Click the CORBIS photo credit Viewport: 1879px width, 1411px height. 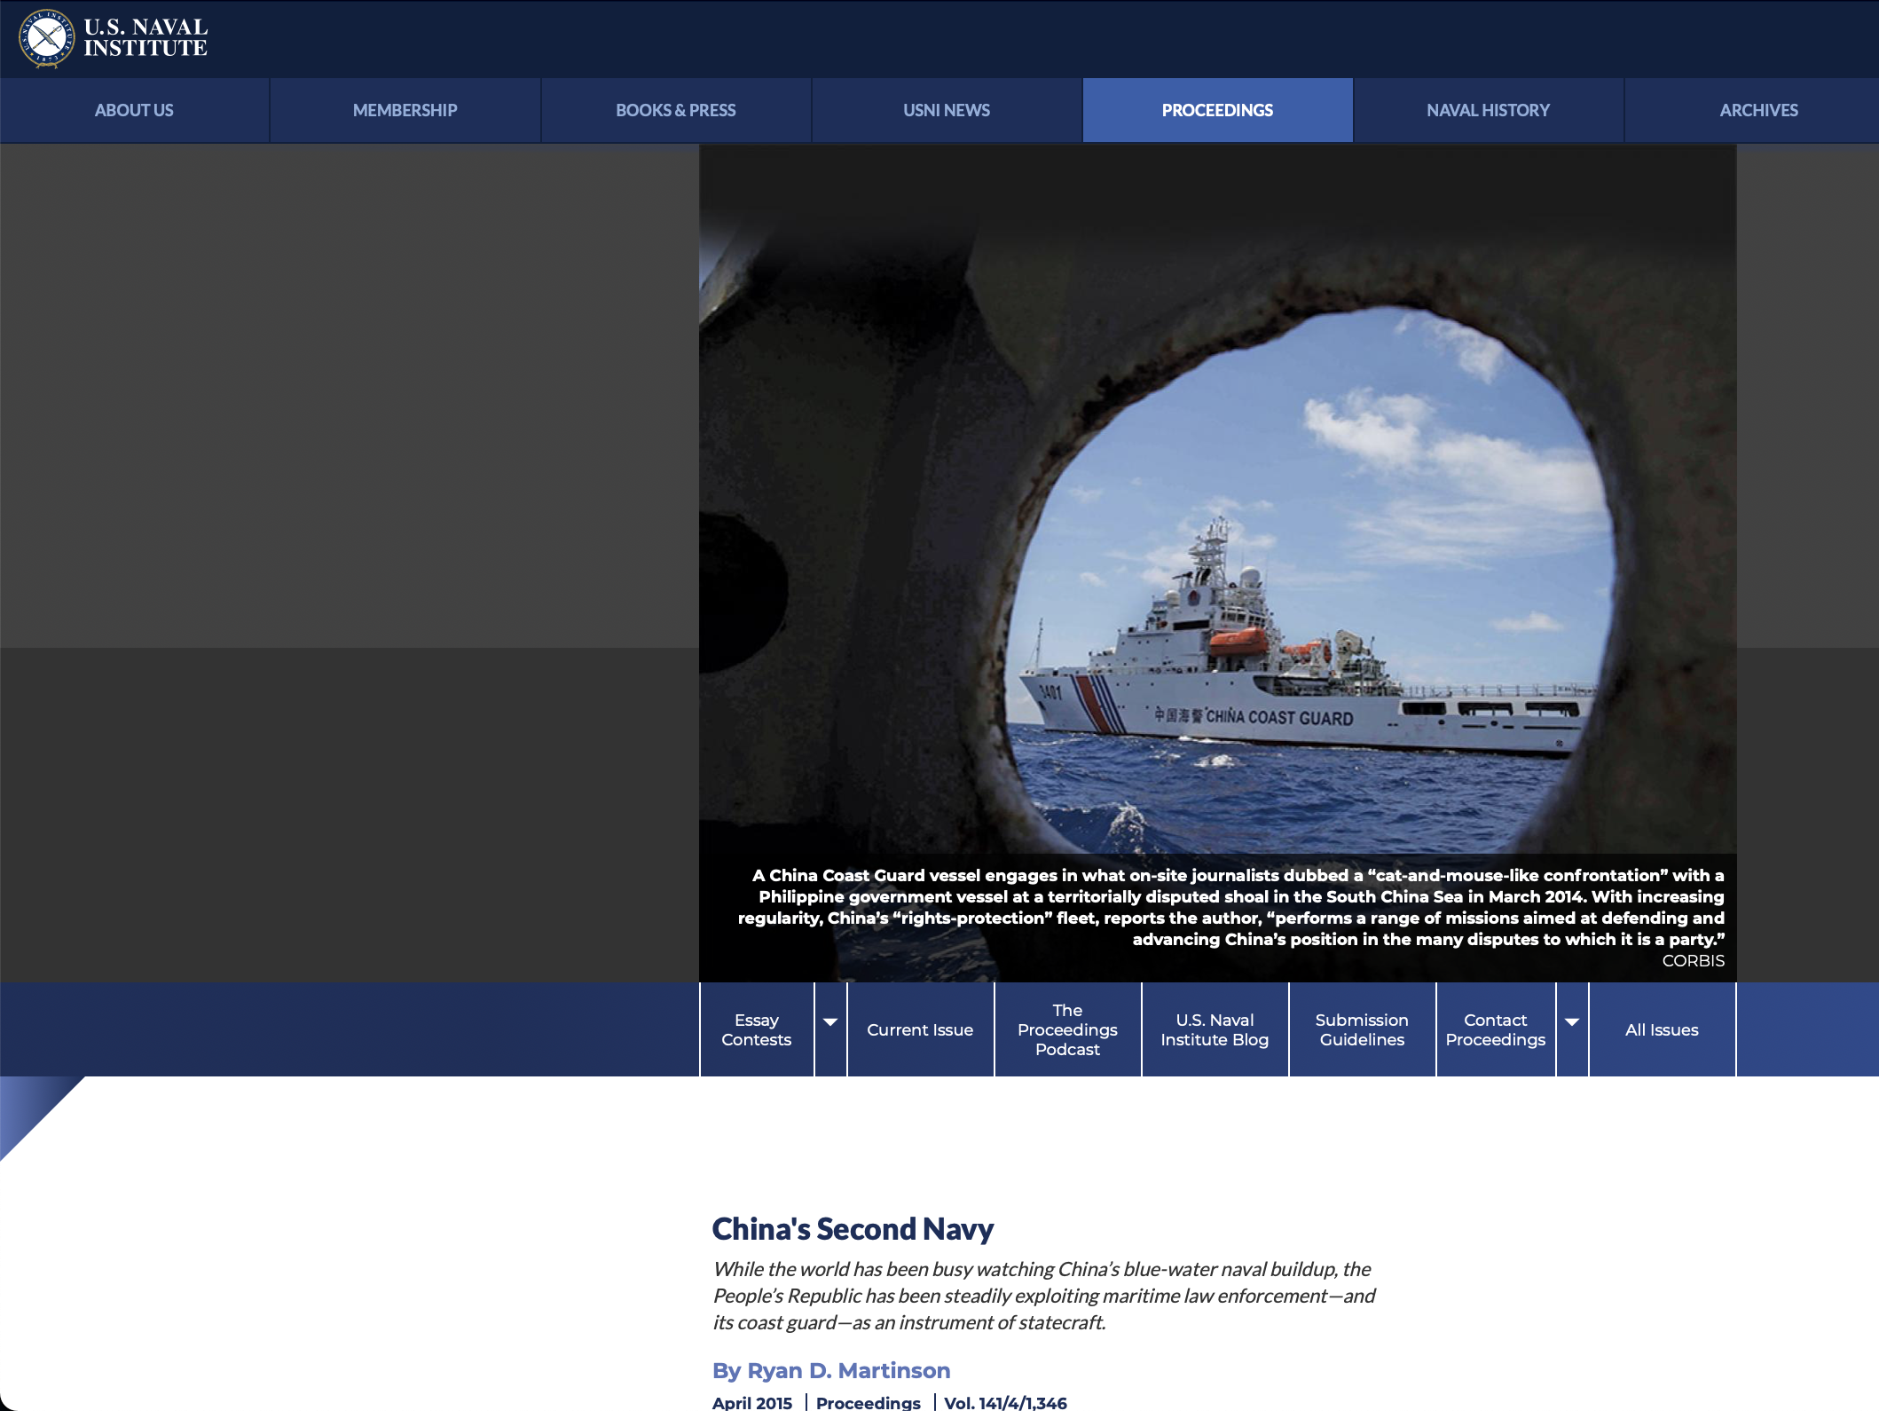(x=1693, y=960)
